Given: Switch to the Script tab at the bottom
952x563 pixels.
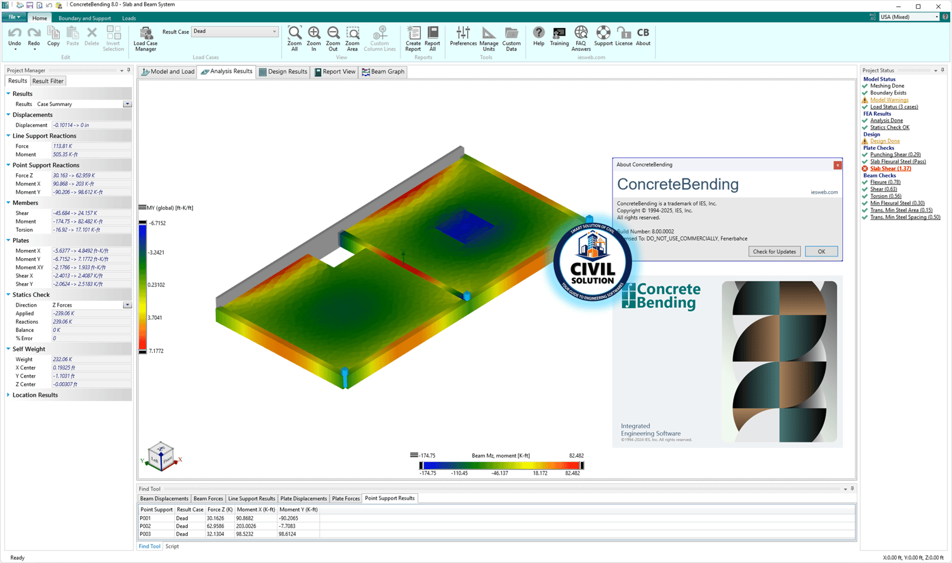Looking at the screenshot, I should [172, 546].
